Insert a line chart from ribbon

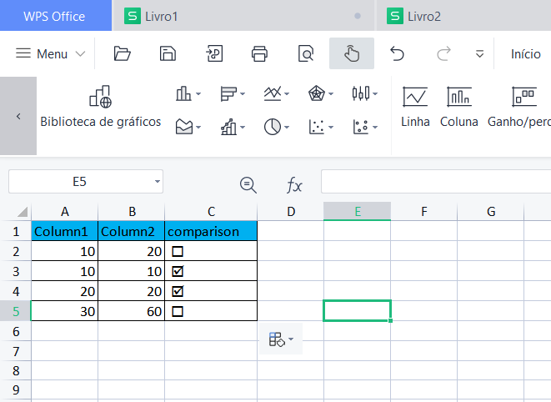pyautogui.click(x=273, y=93)
